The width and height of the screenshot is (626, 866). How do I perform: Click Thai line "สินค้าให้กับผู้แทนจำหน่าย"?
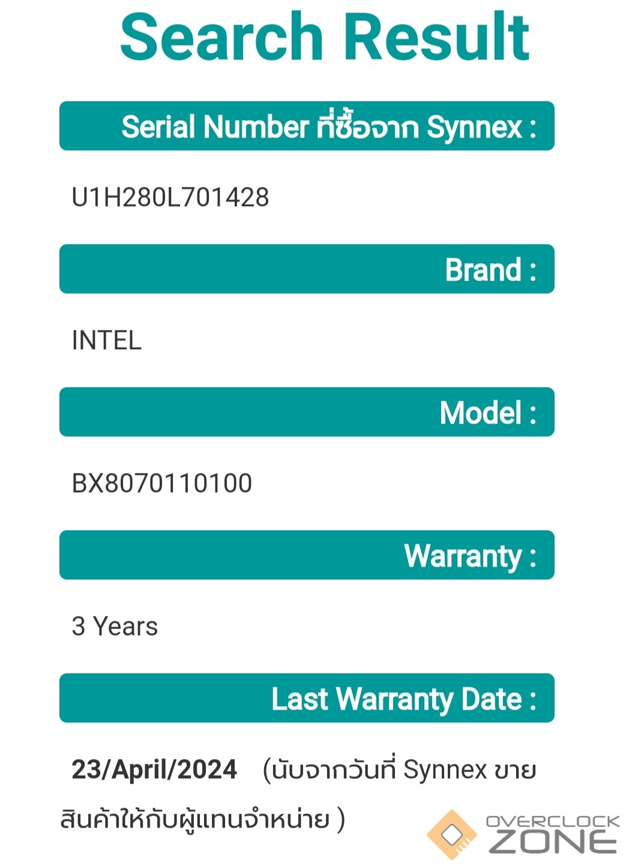[x=195, y=819]
